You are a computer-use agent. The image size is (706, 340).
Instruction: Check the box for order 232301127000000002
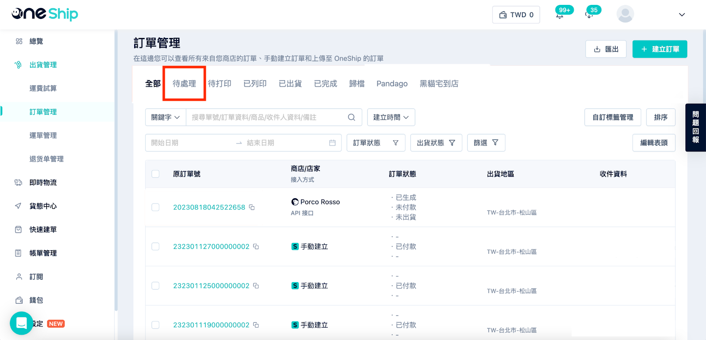155,246
